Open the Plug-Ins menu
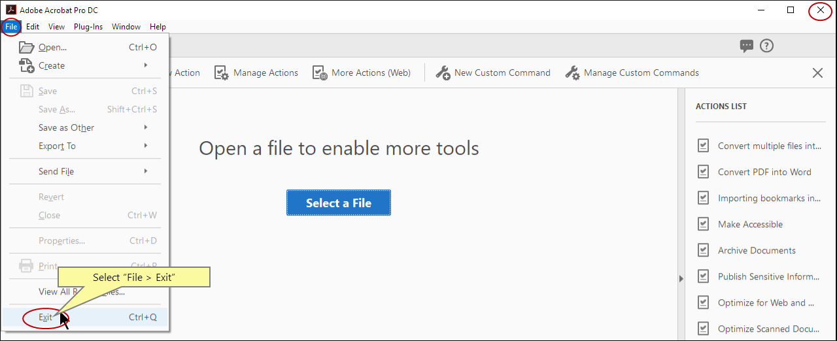 pyautogui.click(x=88, y=27)
